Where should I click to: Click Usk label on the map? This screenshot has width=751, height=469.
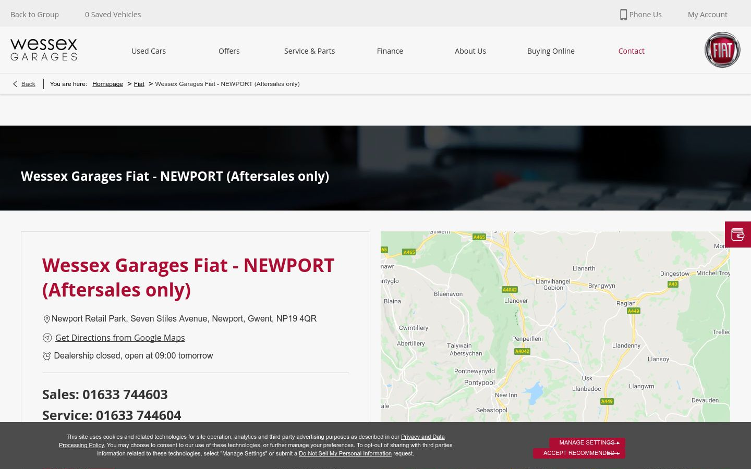pyautogui.click(x=587, y=378)
